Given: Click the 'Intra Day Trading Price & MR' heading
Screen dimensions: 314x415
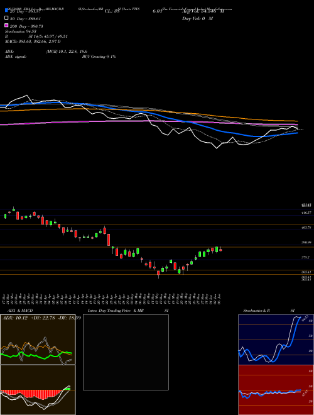Looking at the screenshot, I should tap(116, 311).
